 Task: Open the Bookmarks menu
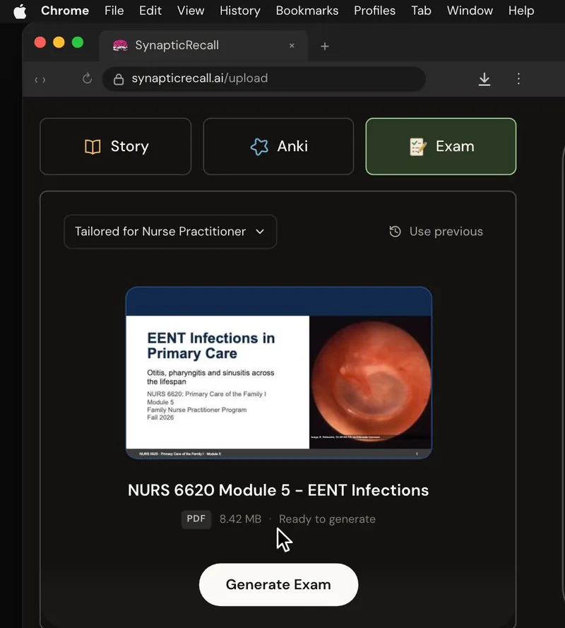(x=307, y=11)
